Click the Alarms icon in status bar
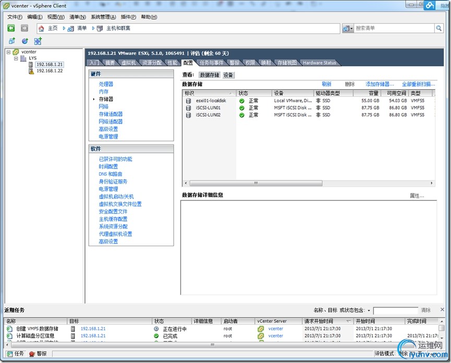Screen dimensions: 451x363 pos(32,354)
